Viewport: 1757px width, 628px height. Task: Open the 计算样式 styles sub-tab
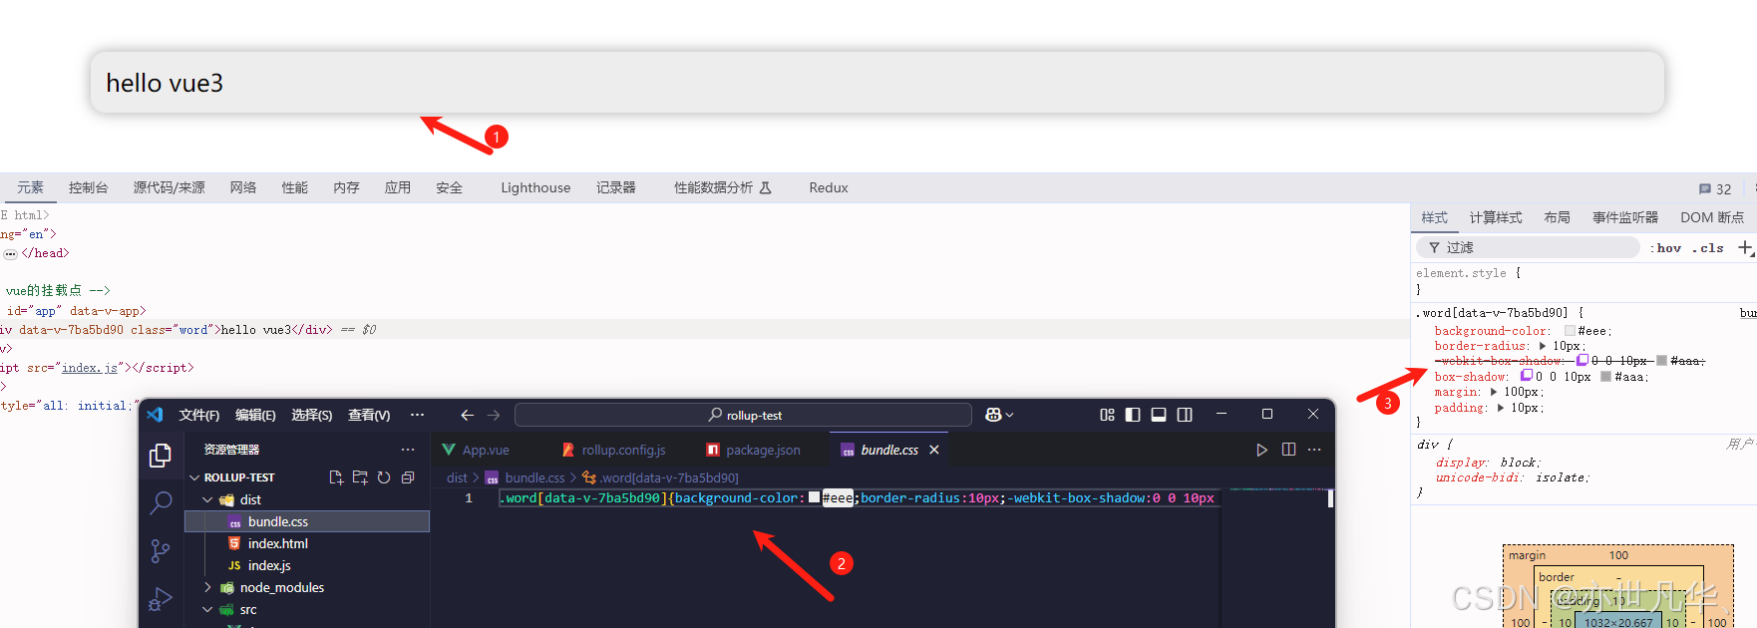pos(1495,217)
